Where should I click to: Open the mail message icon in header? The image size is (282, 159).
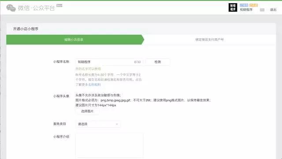(262, 10)
